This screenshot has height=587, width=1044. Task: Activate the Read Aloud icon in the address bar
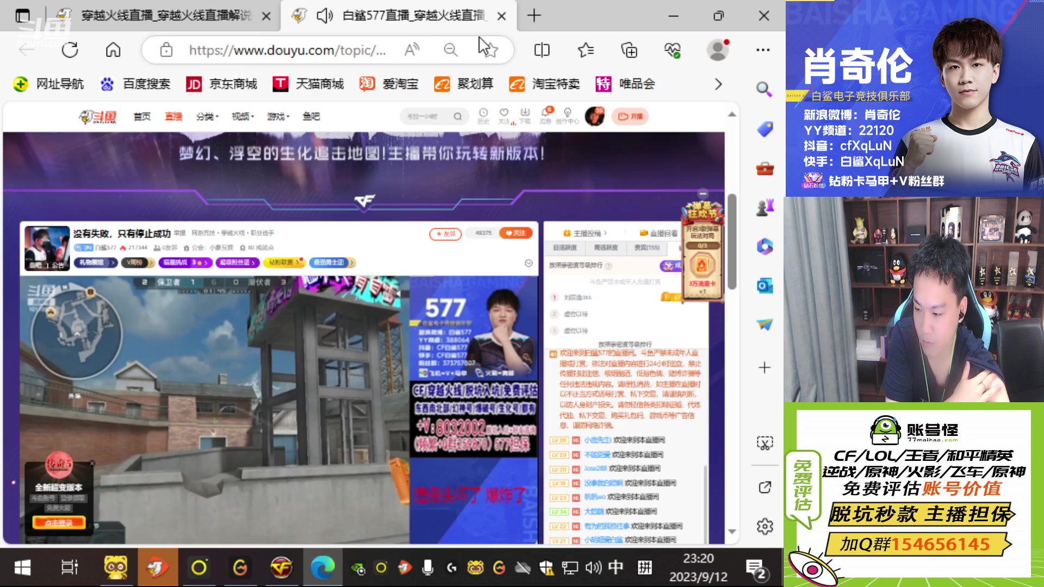(x=412, y=50)
